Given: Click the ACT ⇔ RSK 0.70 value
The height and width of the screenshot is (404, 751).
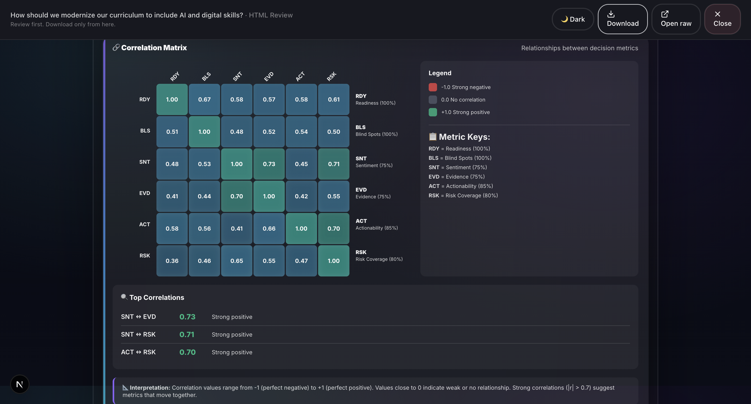Looking at the screenshot, I should 187,352.
